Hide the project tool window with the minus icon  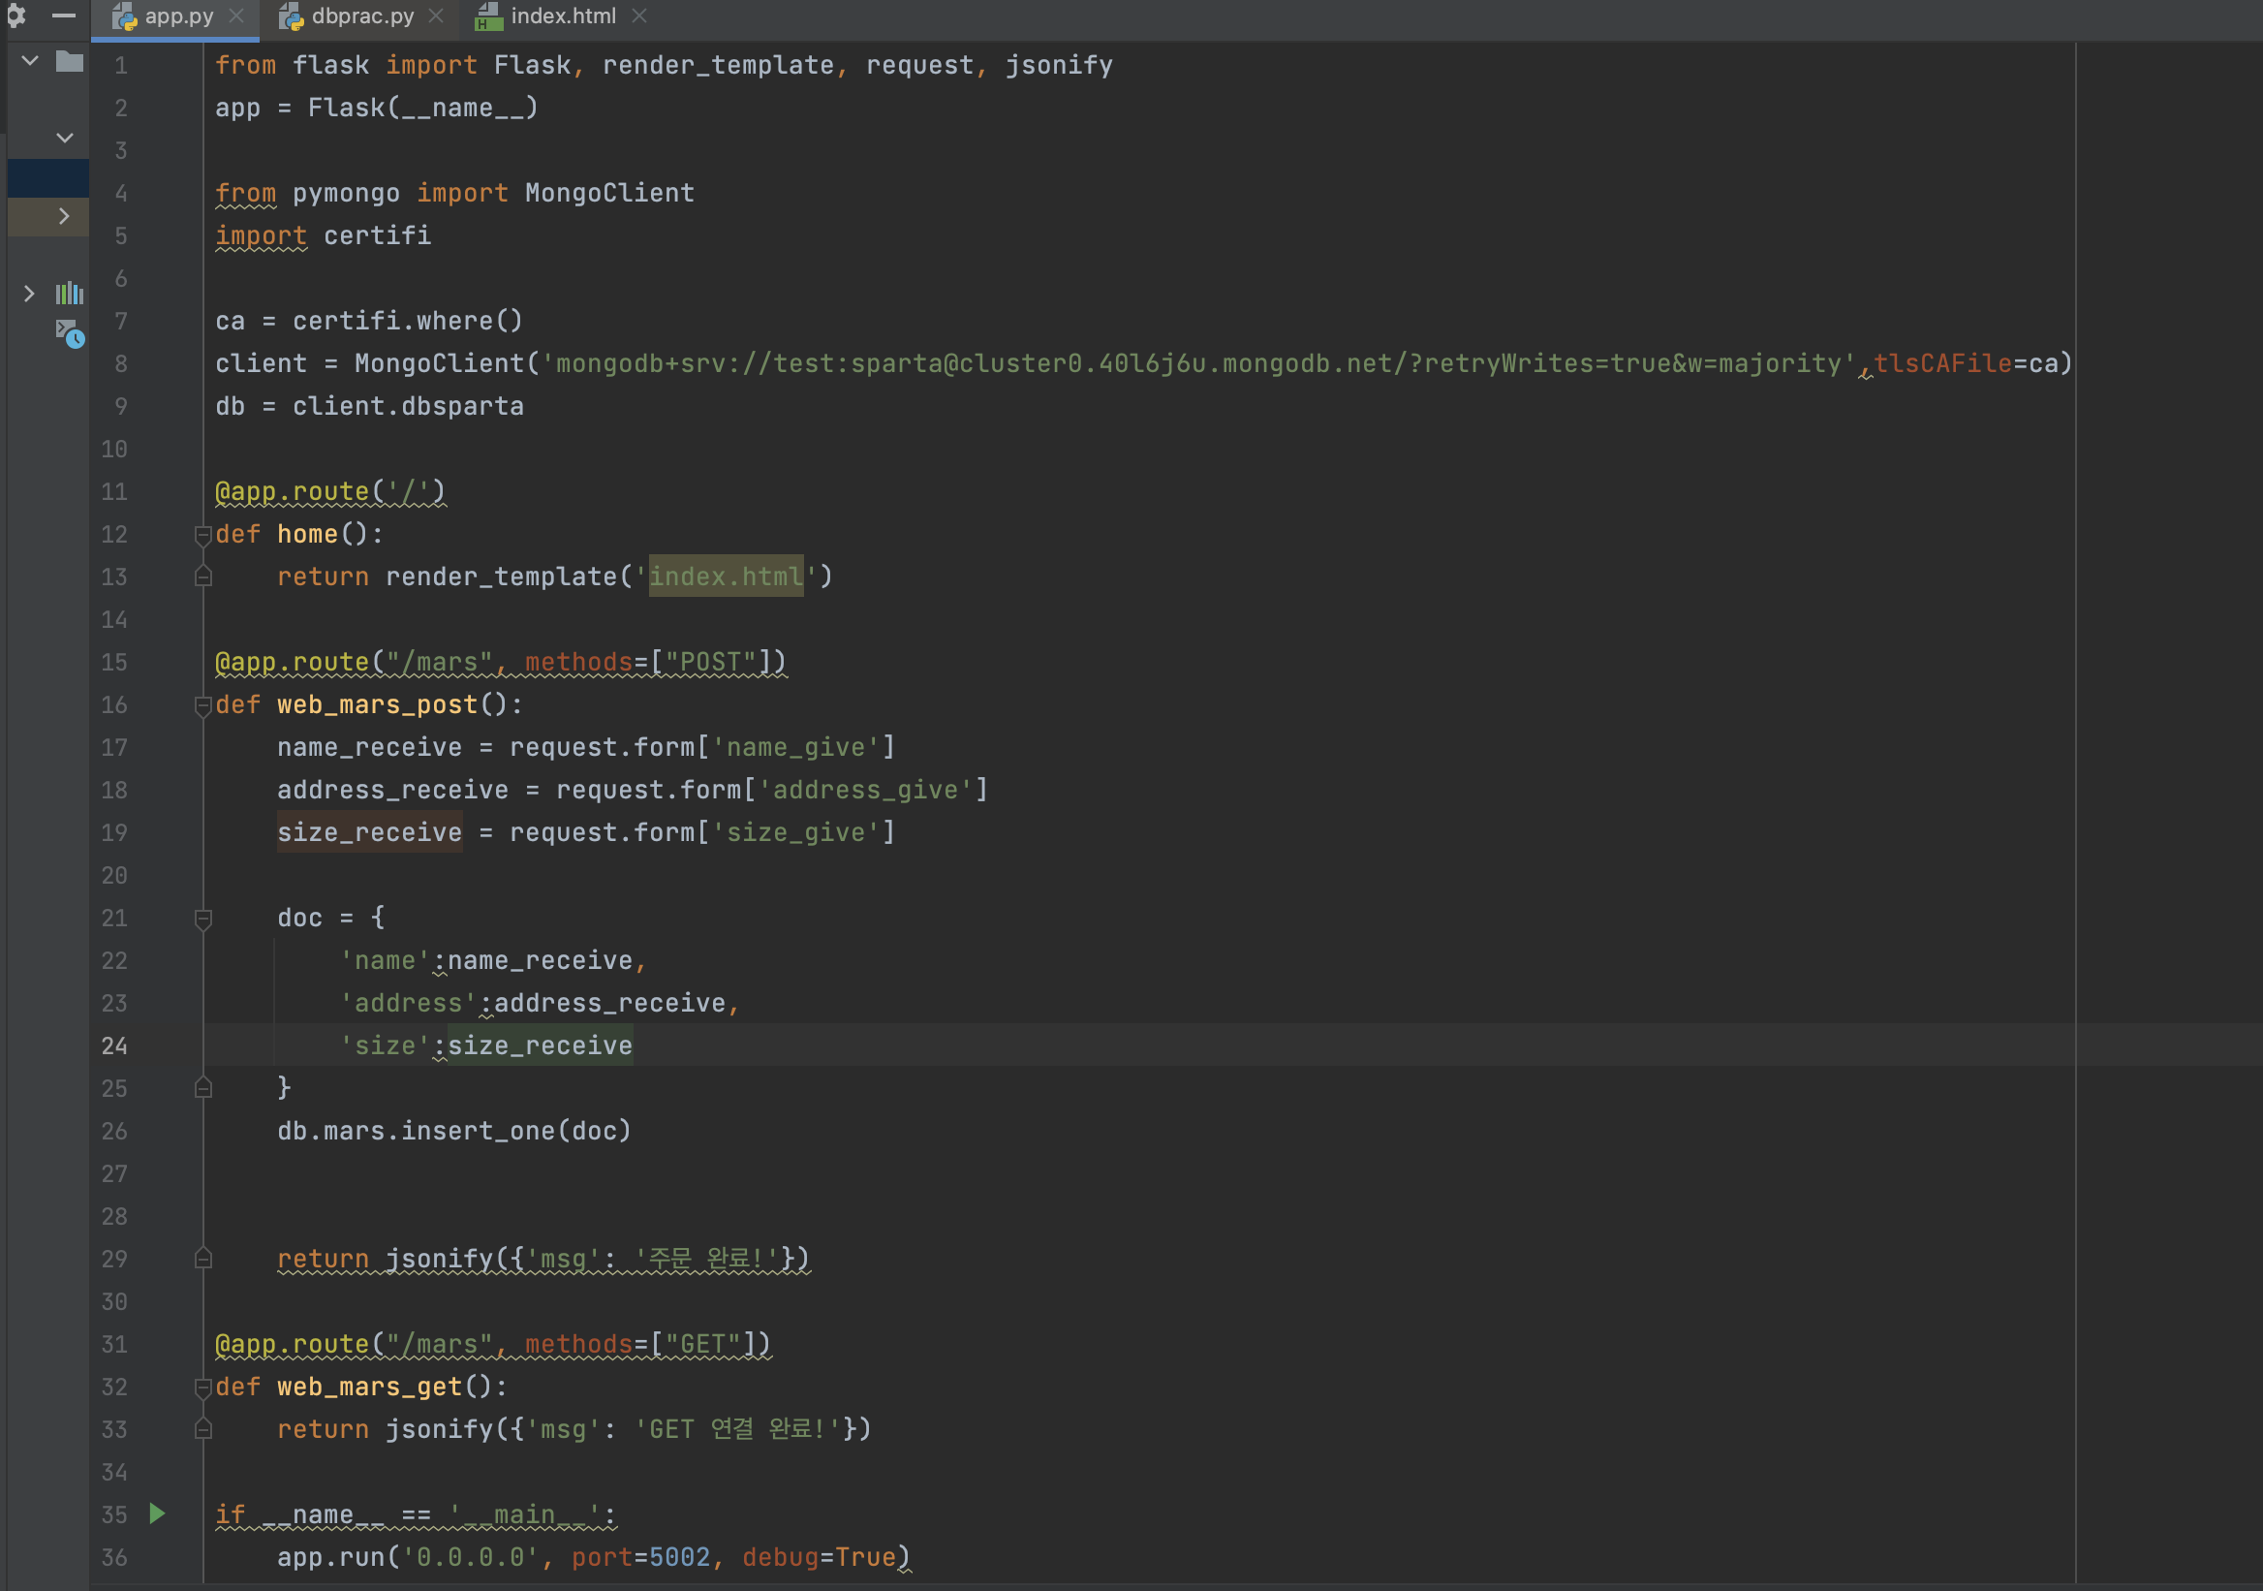coord(63,15)
